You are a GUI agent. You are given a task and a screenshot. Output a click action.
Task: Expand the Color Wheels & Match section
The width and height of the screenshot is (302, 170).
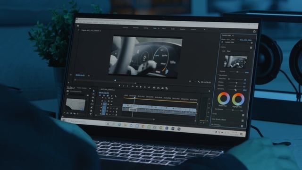[x=219, y=119]
